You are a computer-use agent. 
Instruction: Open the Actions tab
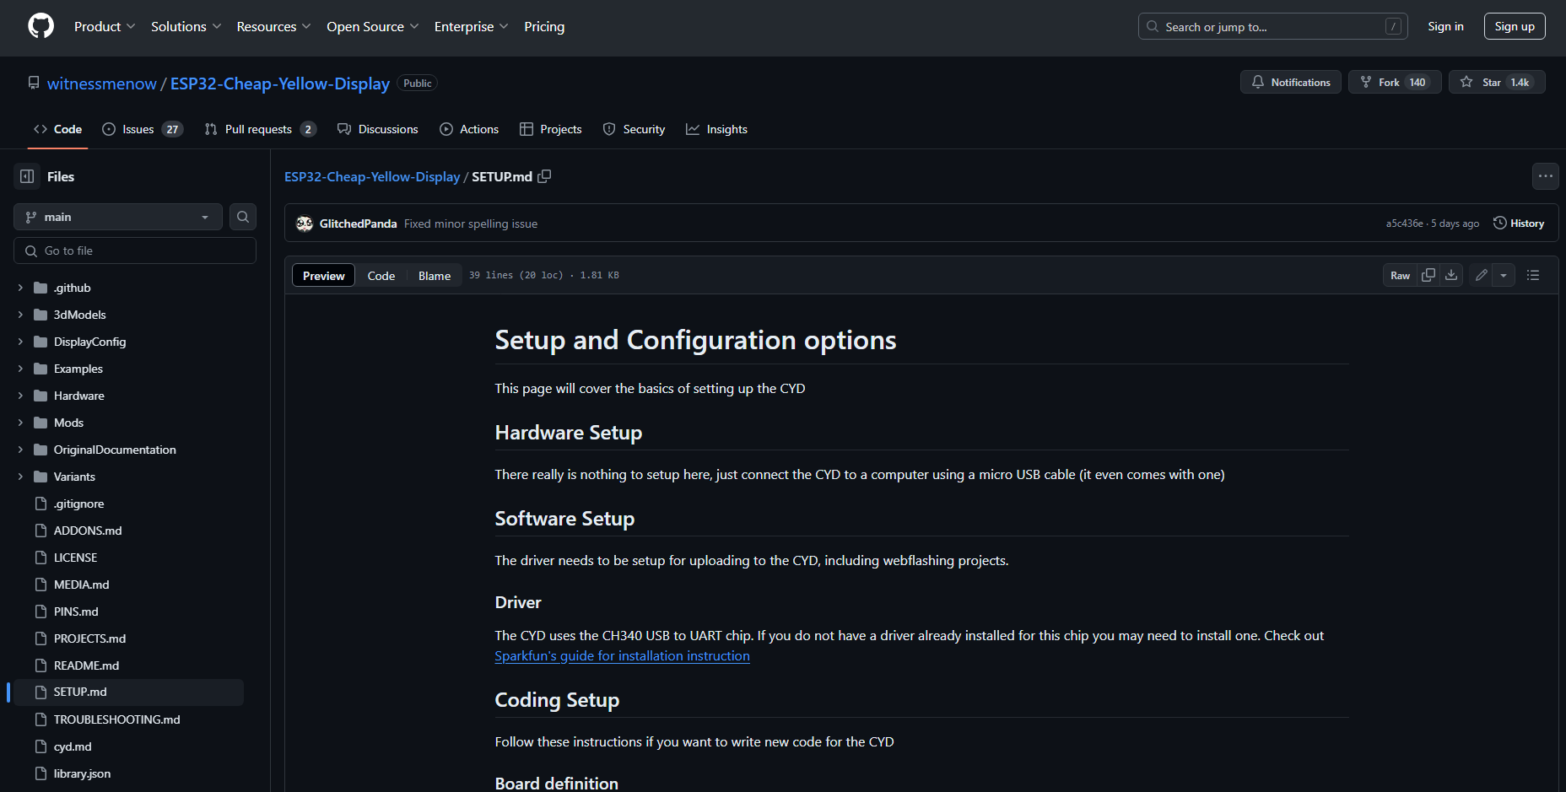(x=469, y=129)
